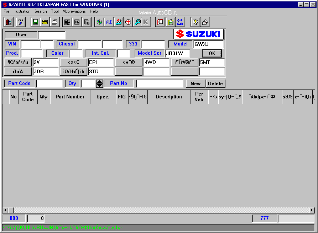The height and width of the screenshot is (233, 318).
Task: Click the Model Ser label button
Action: [150, 53]
